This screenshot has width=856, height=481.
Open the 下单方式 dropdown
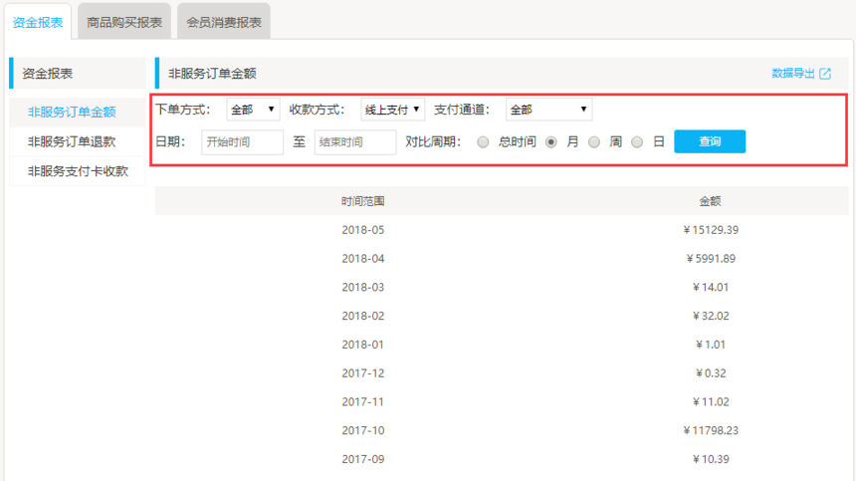pos(253,110)
